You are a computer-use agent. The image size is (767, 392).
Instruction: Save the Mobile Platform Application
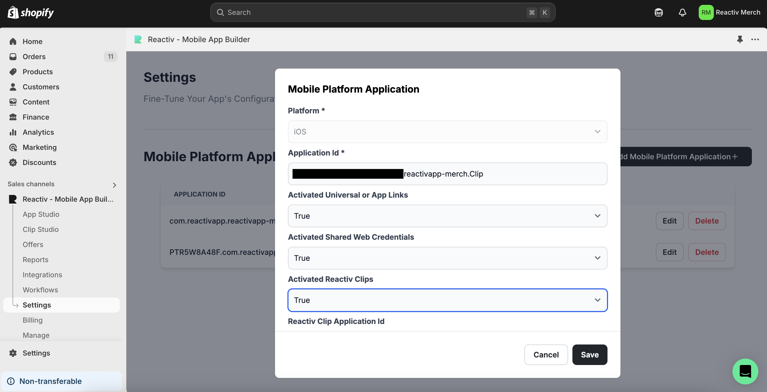pyautogui.click(x=589, y=354)
